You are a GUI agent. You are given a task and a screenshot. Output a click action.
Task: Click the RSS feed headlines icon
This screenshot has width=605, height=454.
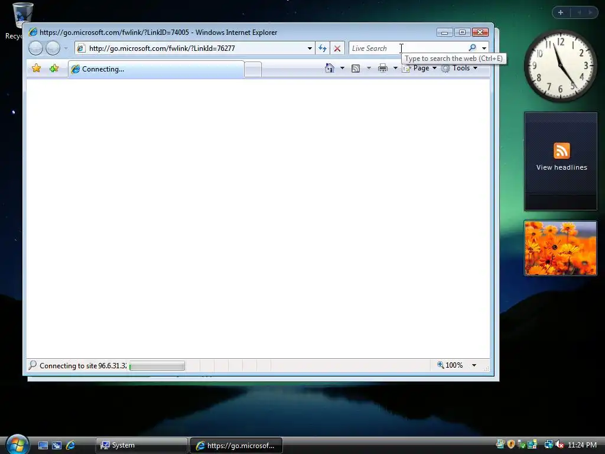(x=561, y=151)
